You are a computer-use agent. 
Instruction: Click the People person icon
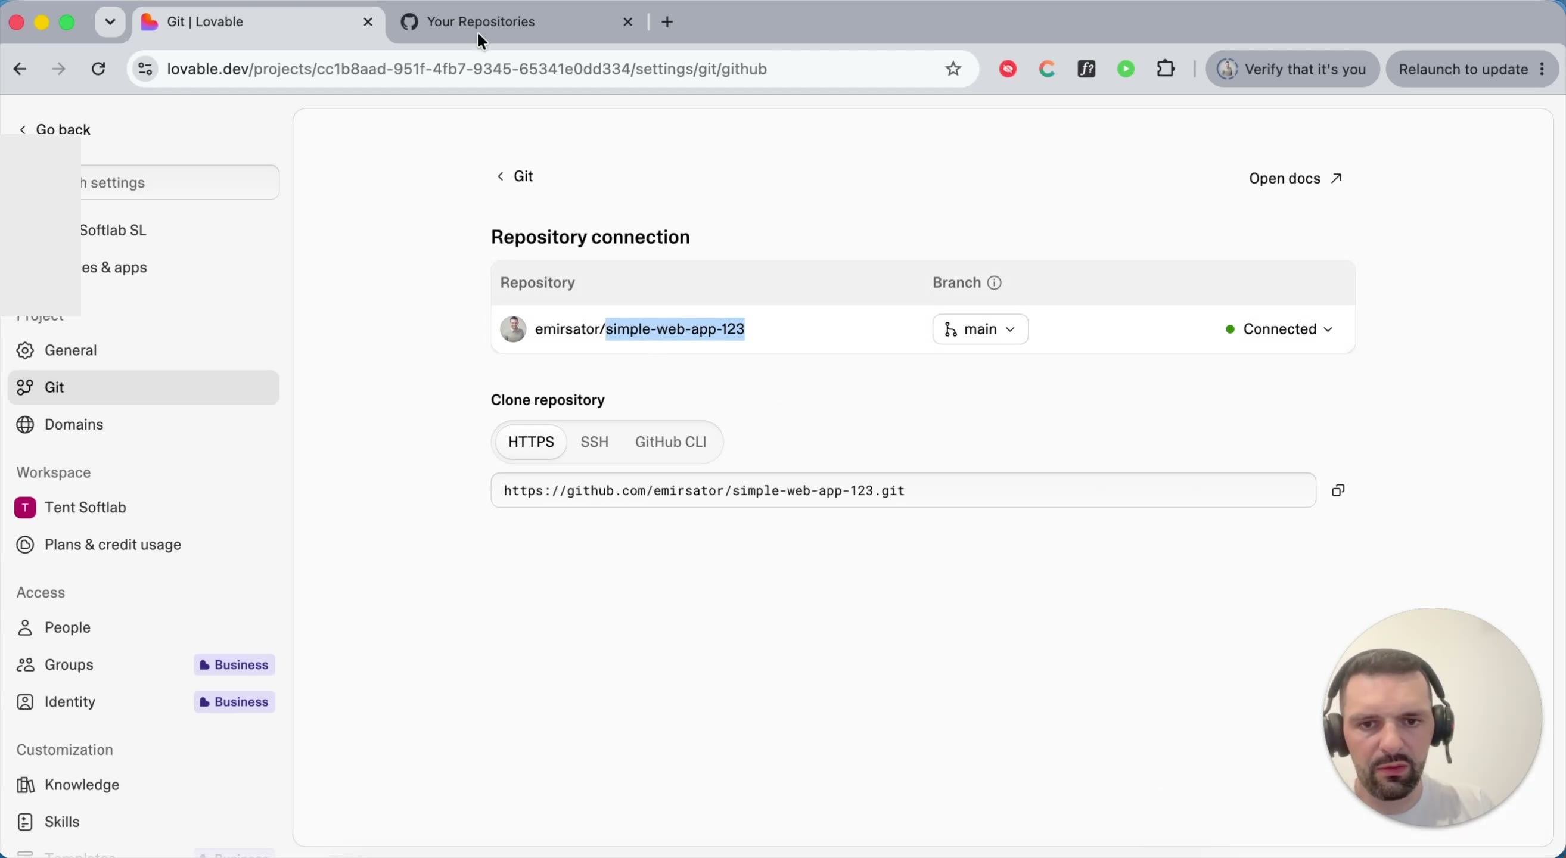tap(25, 627)
